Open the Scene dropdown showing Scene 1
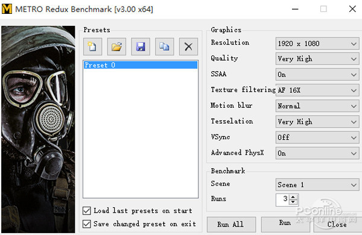This screenshot has height=235, width=362. point(317,185)
